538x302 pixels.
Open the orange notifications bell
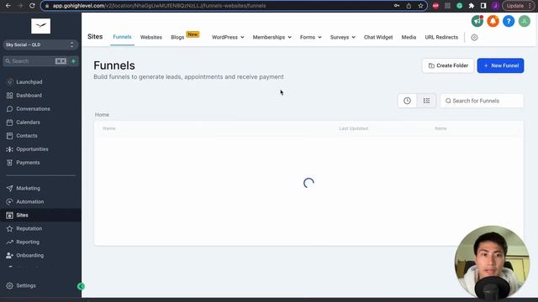click(x=493, y=21)
